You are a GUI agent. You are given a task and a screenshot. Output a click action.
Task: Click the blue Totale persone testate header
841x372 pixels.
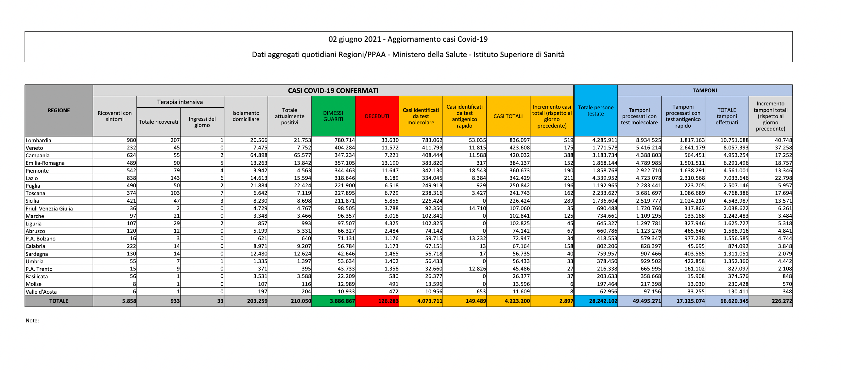[x=595, y=110]
